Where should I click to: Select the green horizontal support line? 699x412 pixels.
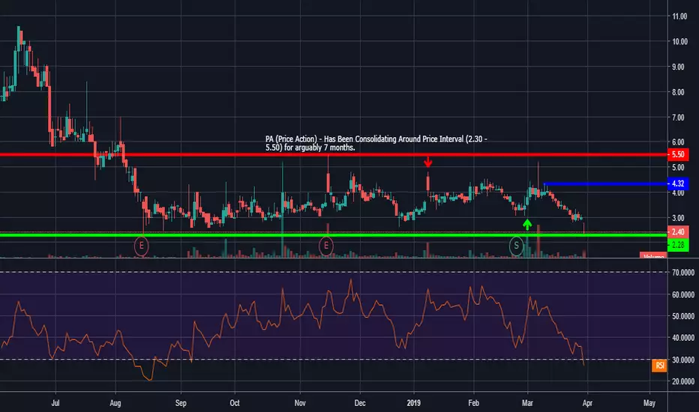(334, 234)
